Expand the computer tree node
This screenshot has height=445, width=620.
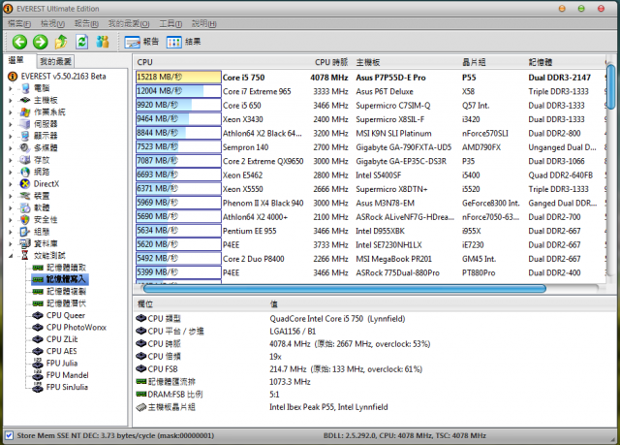[x=11, y=88]
